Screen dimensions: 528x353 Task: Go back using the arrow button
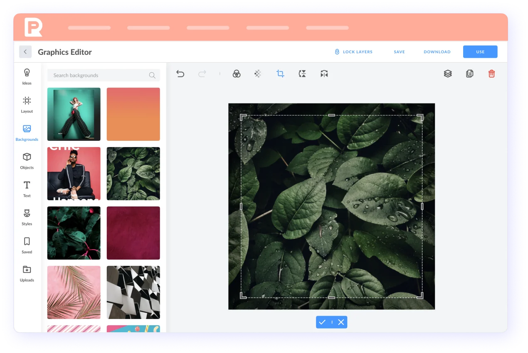click(x=25, y=52)
